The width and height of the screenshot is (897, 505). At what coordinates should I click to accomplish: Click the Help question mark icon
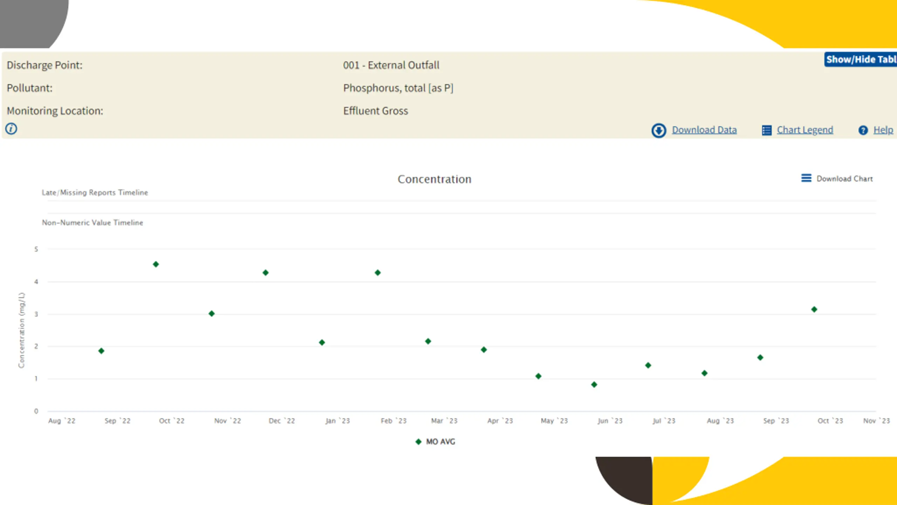pos(863,130)
